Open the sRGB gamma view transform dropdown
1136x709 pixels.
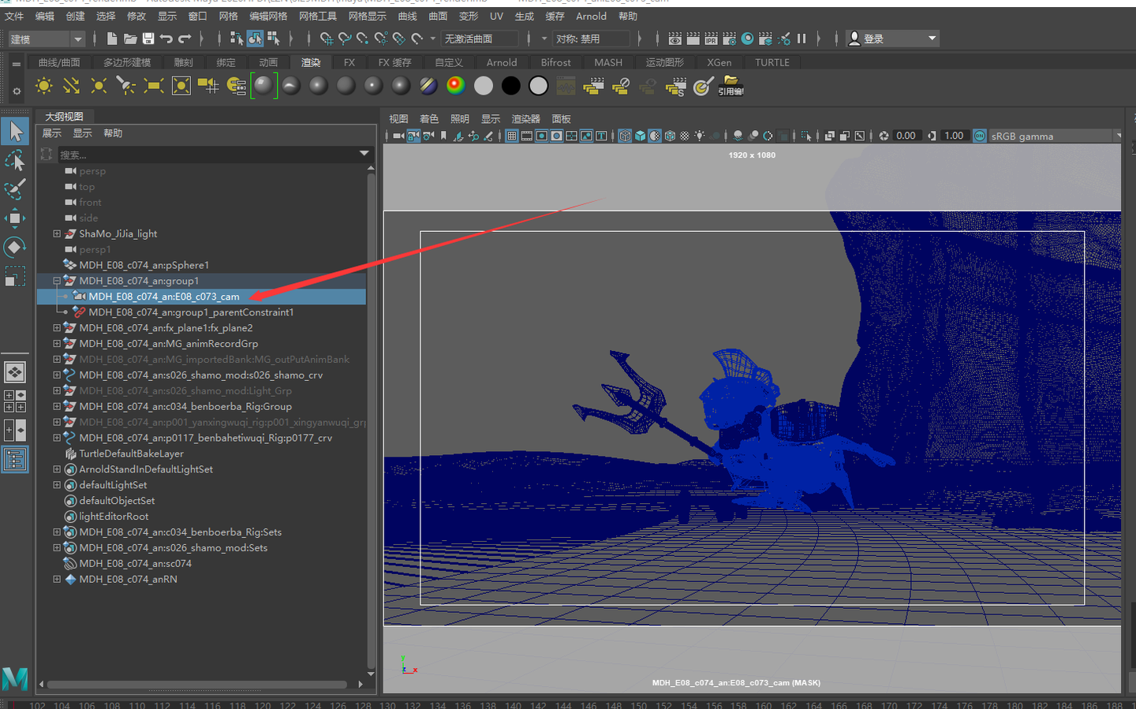[x=1054, y=136]
